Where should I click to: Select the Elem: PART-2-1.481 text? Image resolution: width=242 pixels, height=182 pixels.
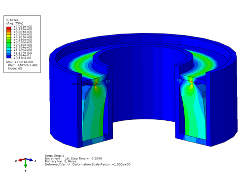pyautogui.click(x=23, y=65)
